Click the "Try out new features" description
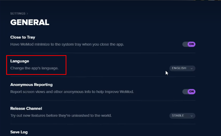This screenshot has height=136, width=221. point(61,116)
